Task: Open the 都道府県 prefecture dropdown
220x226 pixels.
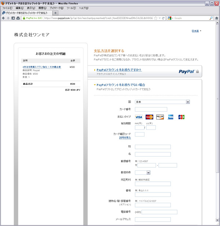Action: coord(143,172)
